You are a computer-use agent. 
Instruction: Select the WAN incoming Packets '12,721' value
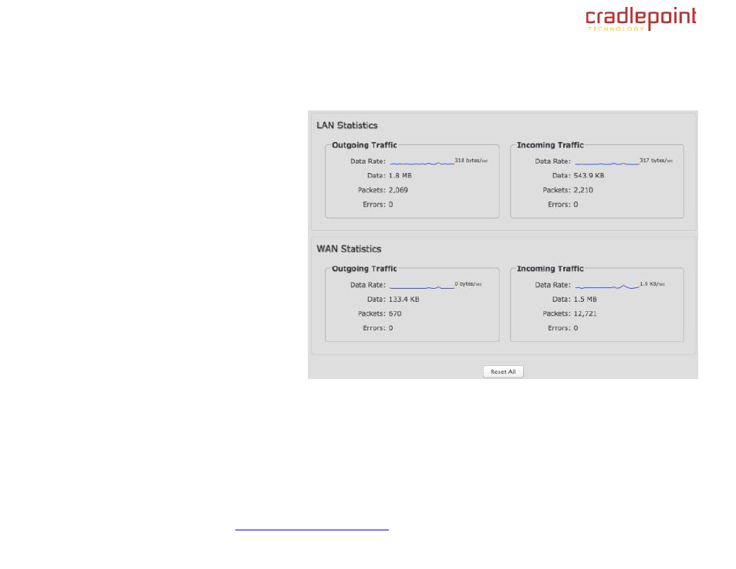point(585,313)
